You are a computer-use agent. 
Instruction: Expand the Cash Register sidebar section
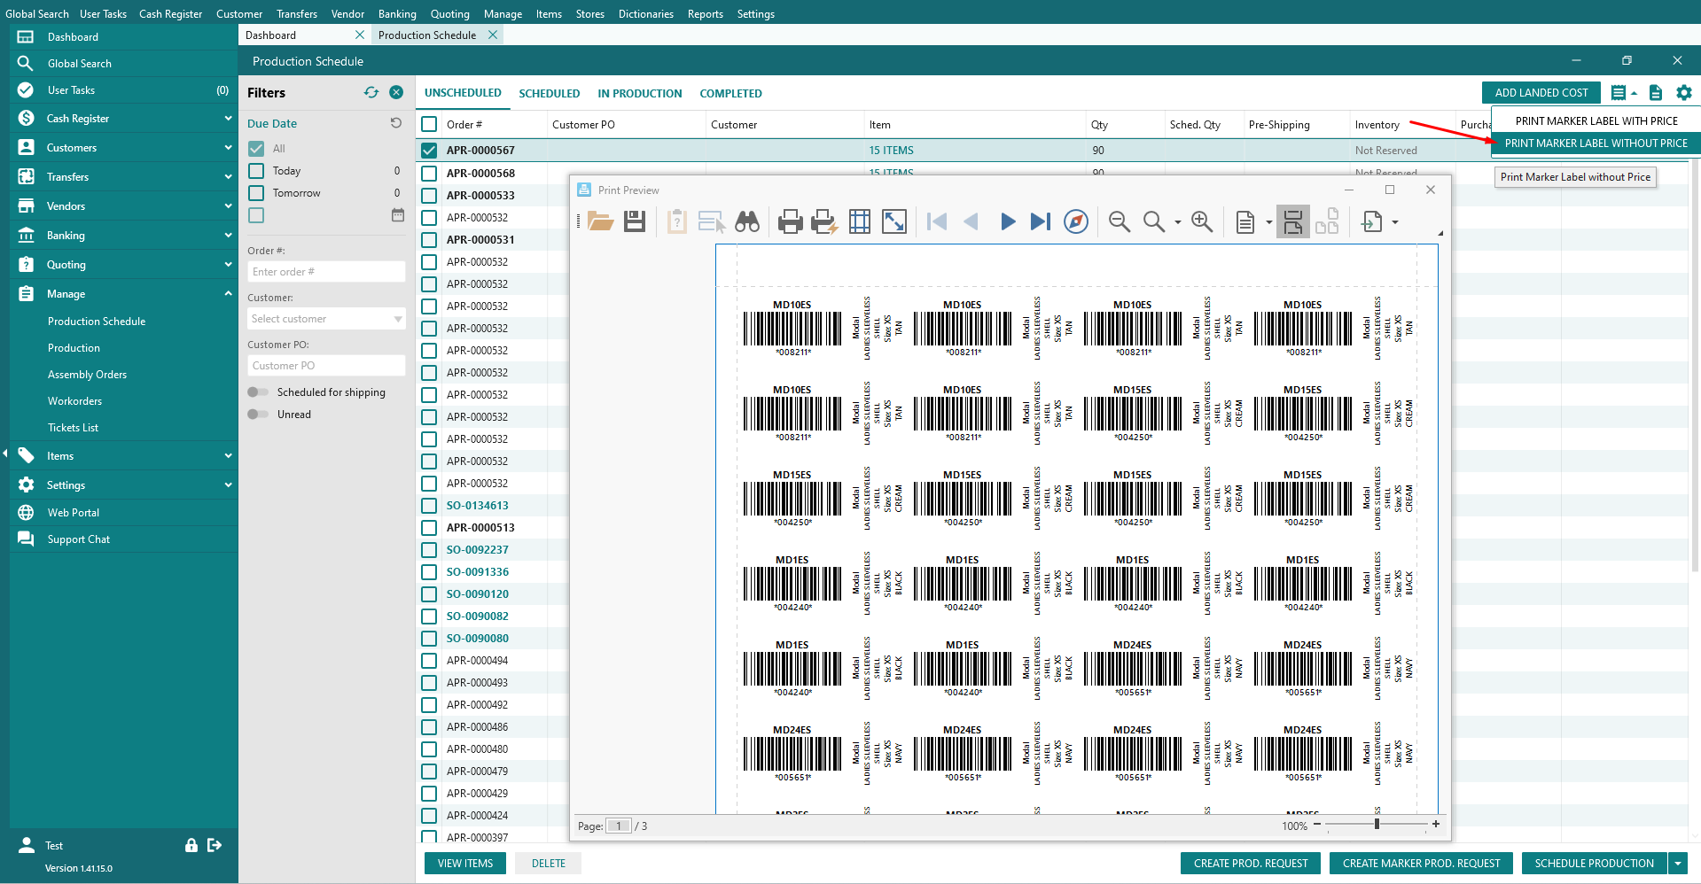(x=228, y=119)
